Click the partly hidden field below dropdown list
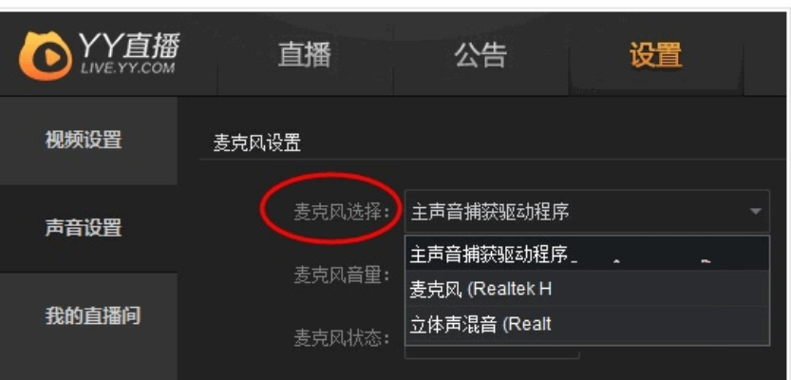 tap(492, 352)
